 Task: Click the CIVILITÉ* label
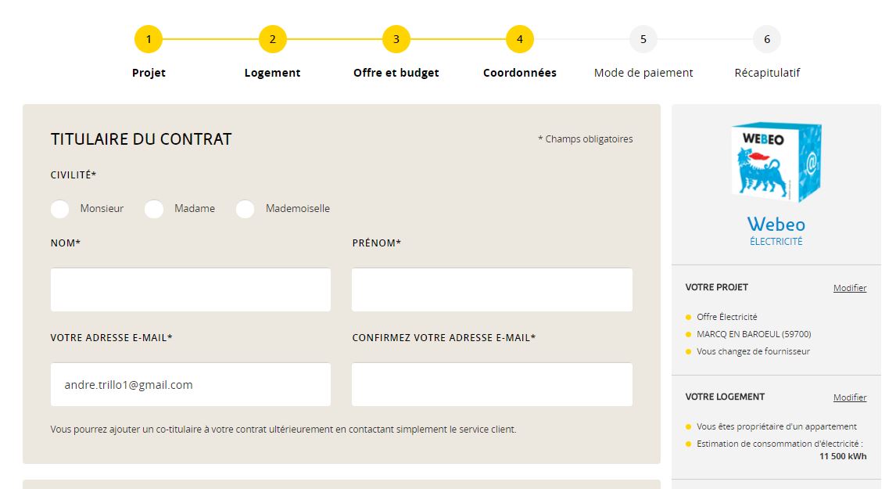point(73,175)
